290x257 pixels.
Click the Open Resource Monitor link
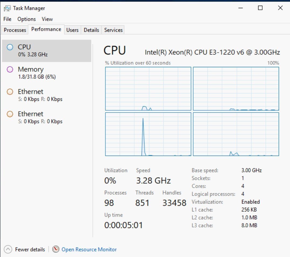coord(89,249)
